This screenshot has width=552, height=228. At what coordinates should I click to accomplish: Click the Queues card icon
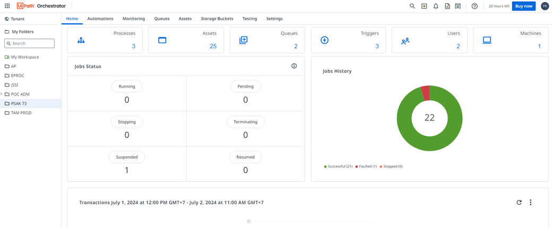(x=244, y=40)
